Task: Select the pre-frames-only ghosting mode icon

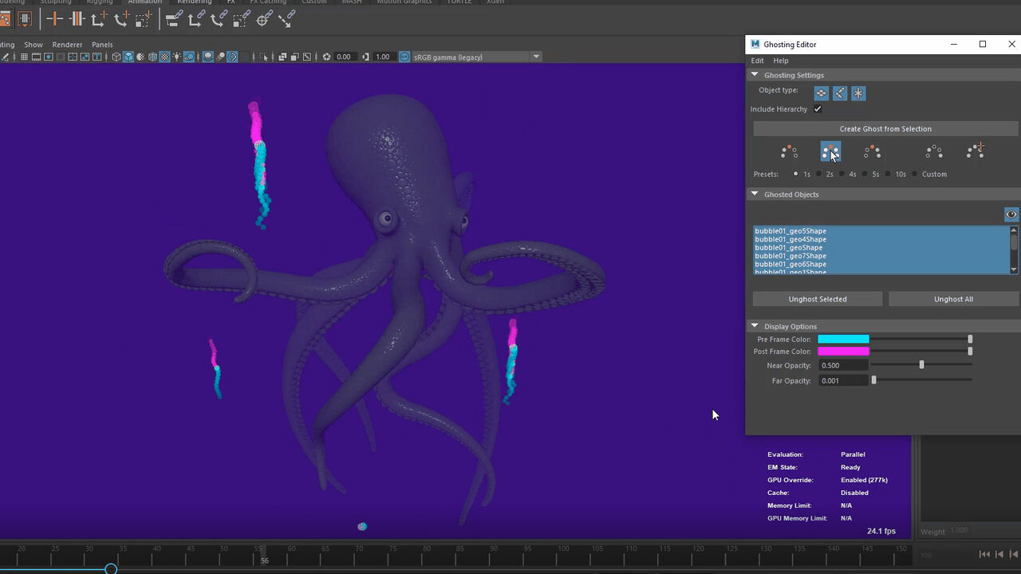Action: (789, 151)
